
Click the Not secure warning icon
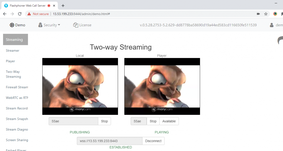point(29,14)
